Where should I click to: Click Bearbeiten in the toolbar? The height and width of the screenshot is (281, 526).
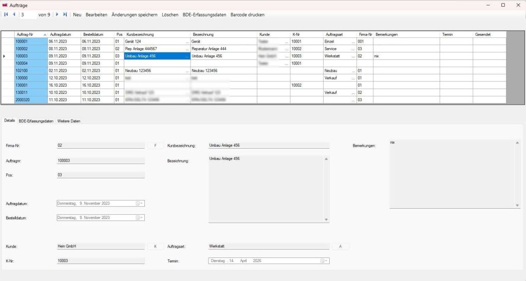(96, 15)
